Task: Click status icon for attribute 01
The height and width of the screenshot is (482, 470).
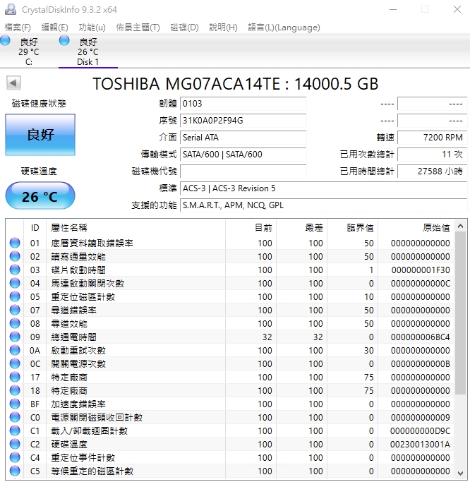Action: point(15,243)
